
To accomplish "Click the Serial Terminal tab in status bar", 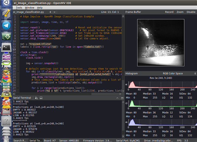I will [x=35, y=140].
